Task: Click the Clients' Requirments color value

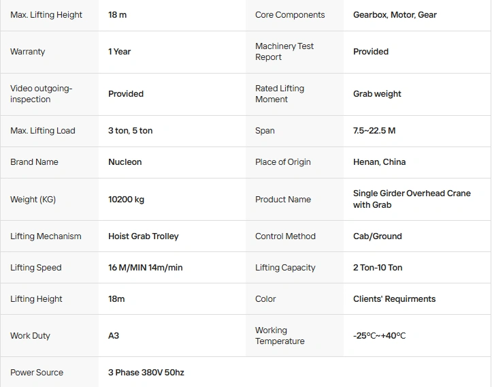Action: 394,298
